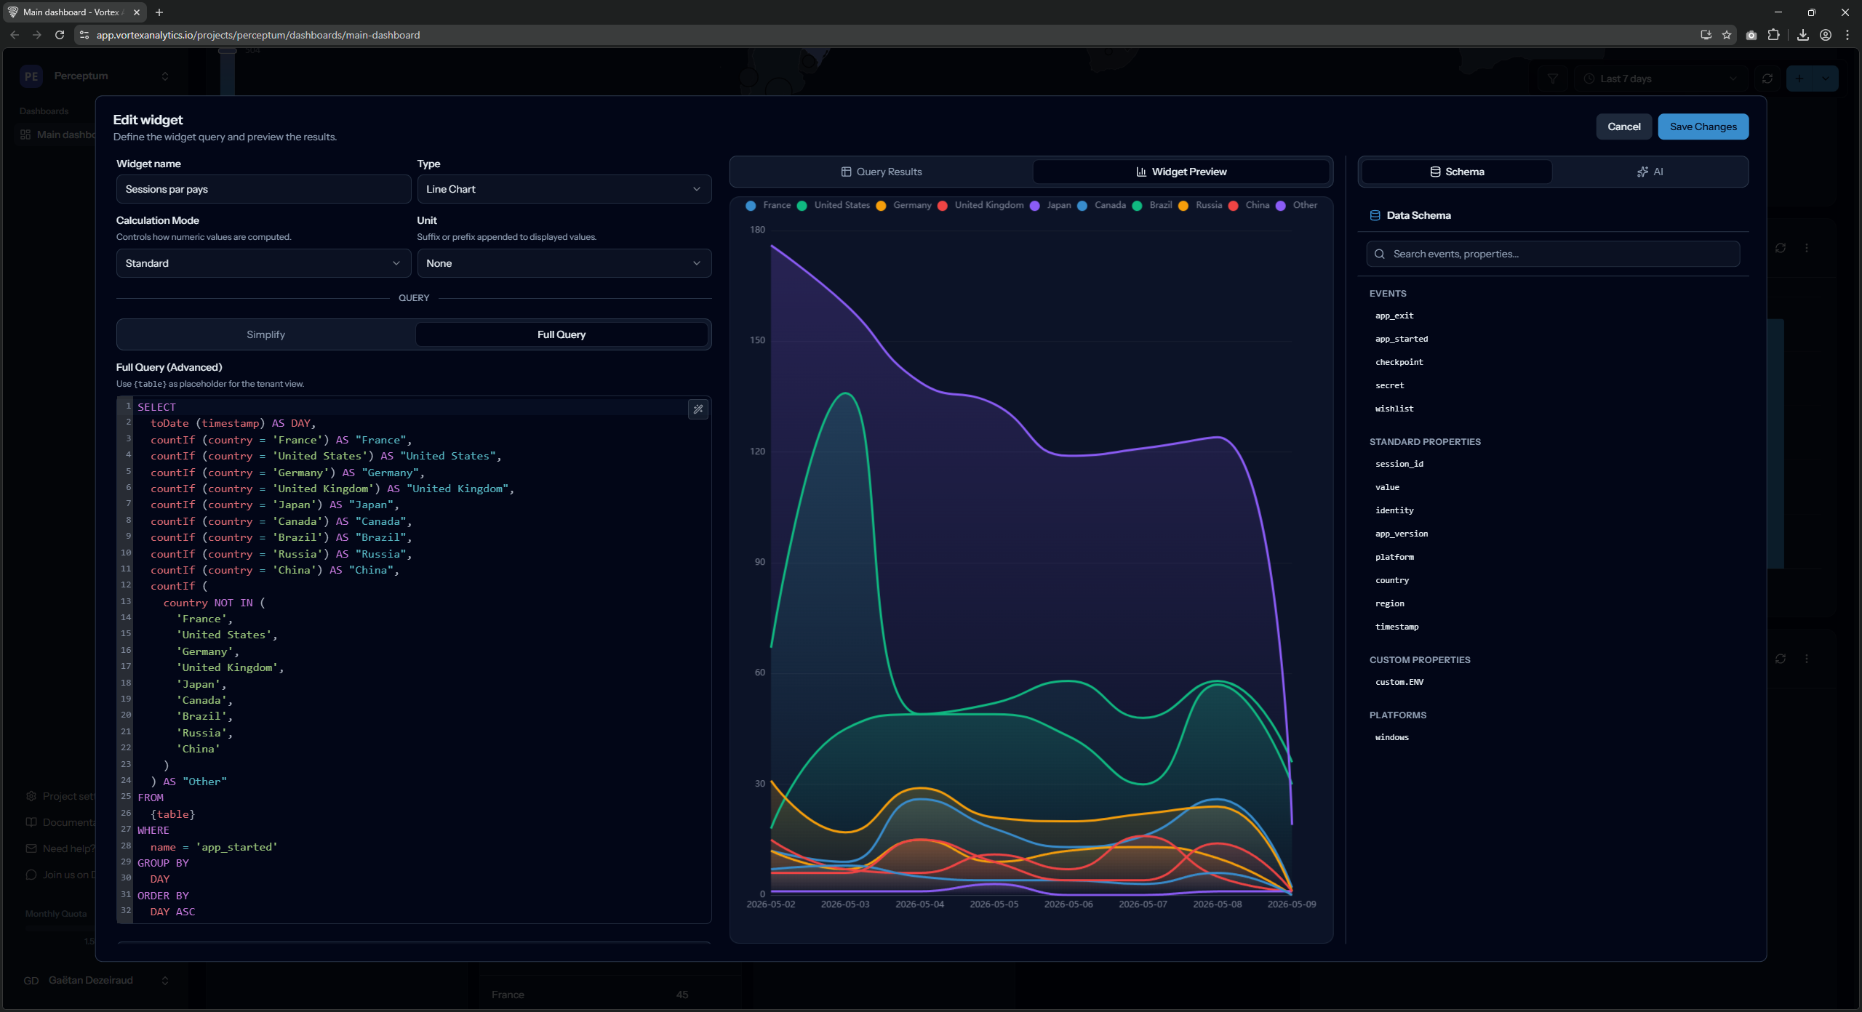Toggle Brazil series in legend
Screen dimensions: 1862x1012
(1152, 205)
